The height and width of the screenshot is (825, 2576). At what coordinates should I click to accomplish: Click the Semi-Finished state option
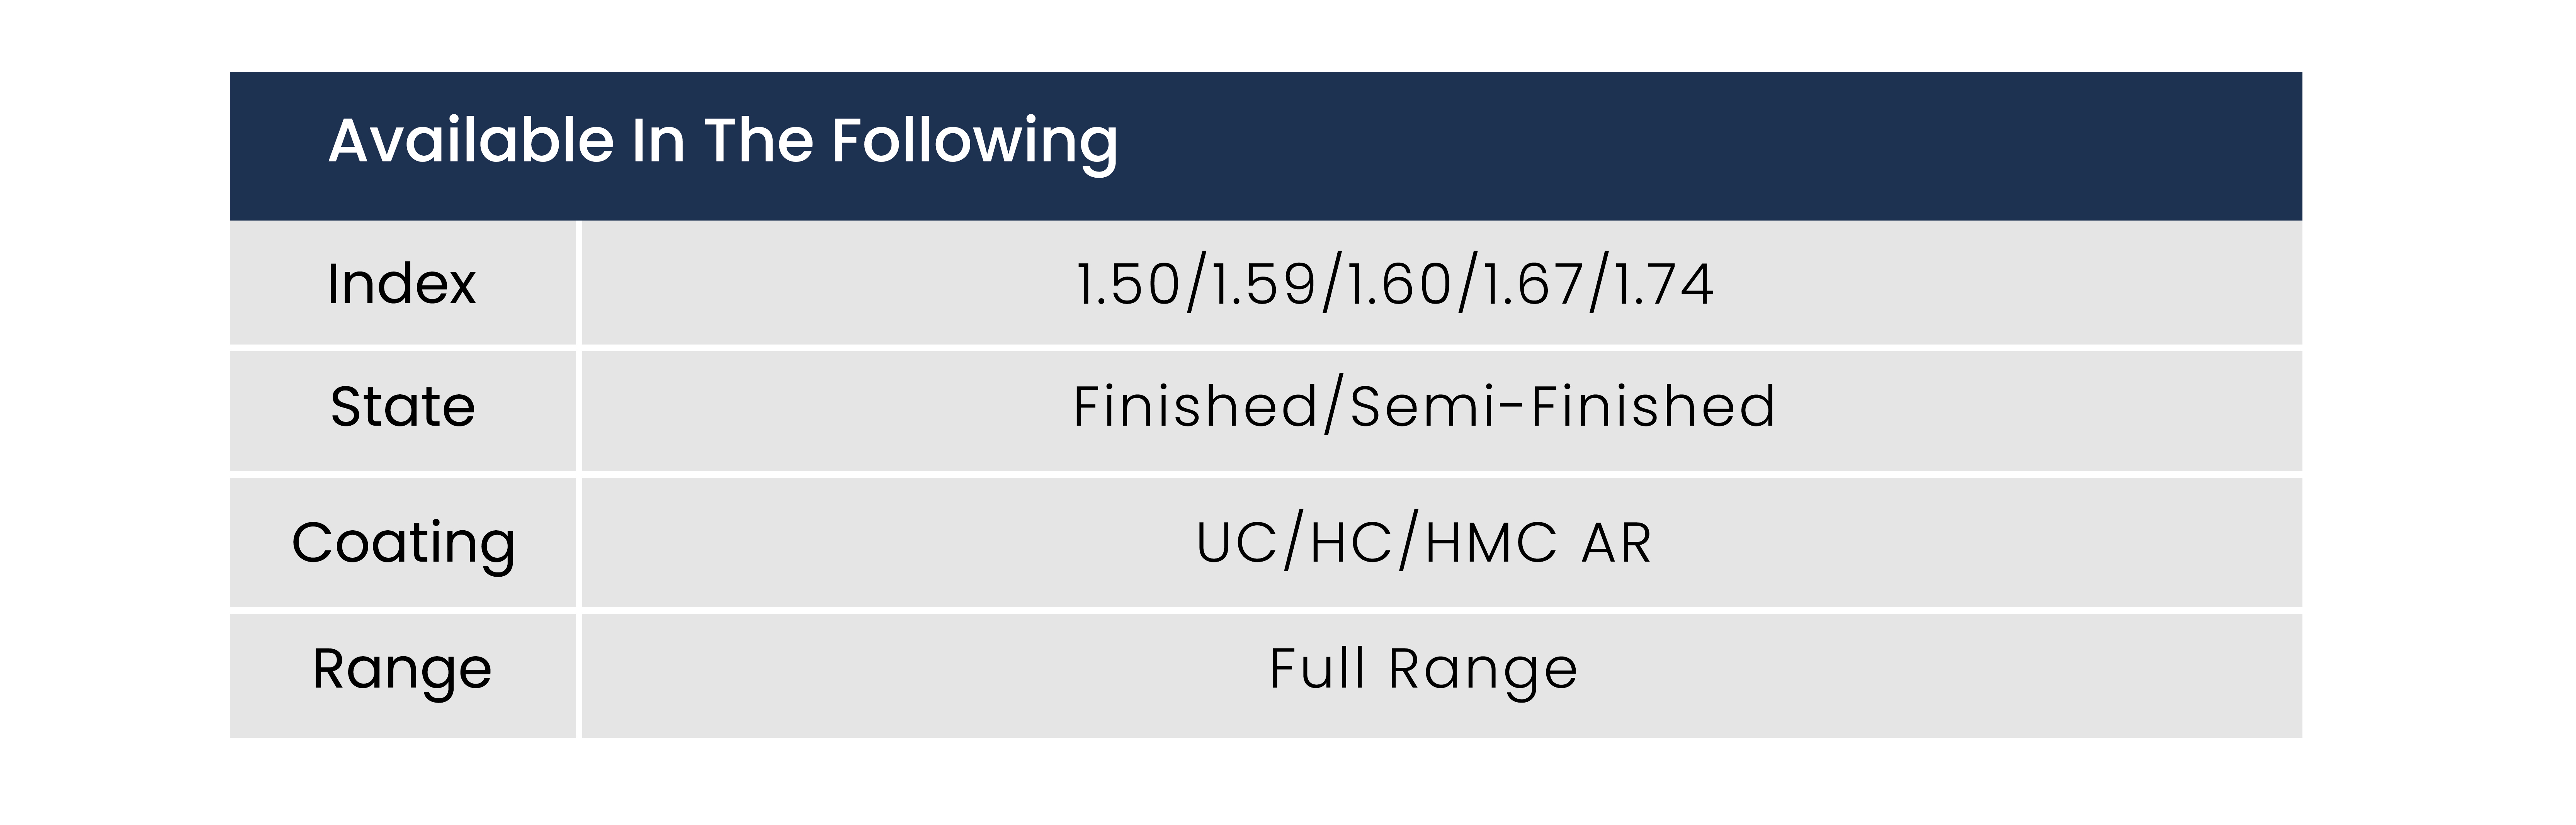1563,406
